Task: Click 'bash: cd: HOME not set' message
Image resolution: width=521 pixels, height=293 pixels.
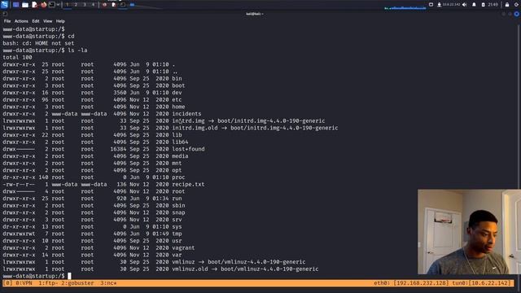Action: pos(38,43)
